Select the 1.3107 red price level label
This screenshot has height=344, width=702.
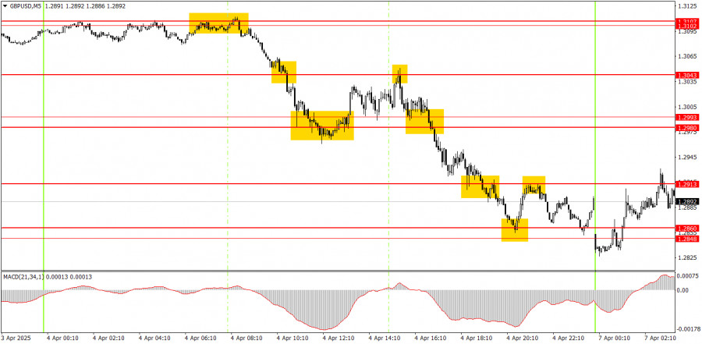click(x=687, y=22)
